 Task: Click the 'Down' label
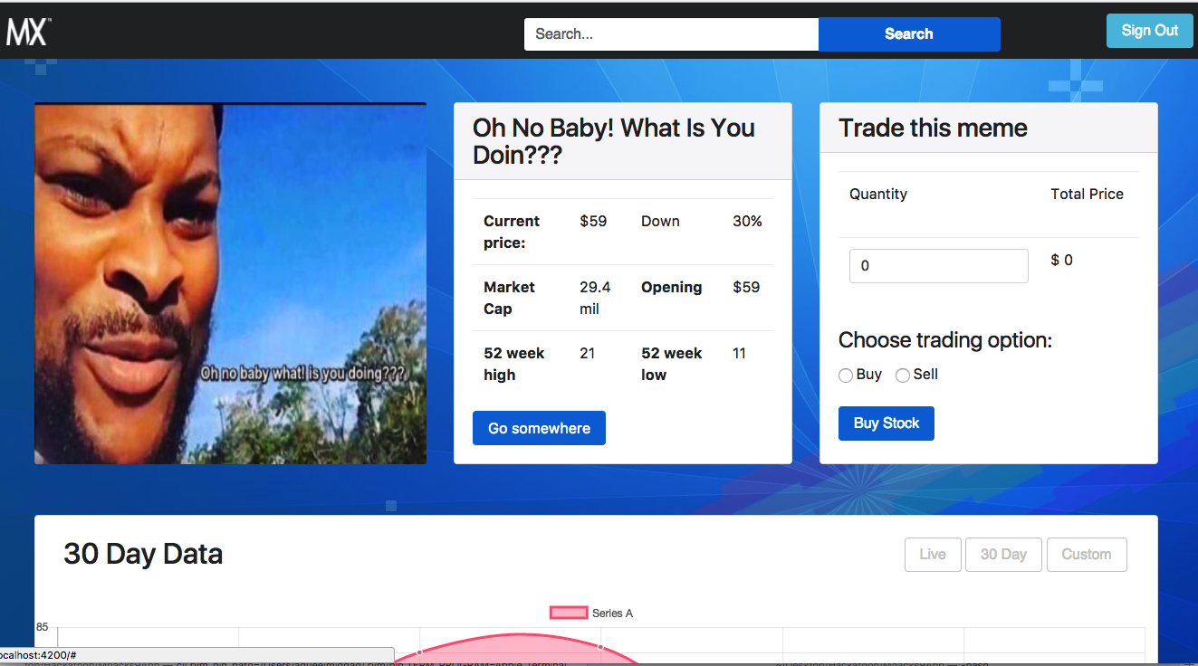click(x=660, y=221)
